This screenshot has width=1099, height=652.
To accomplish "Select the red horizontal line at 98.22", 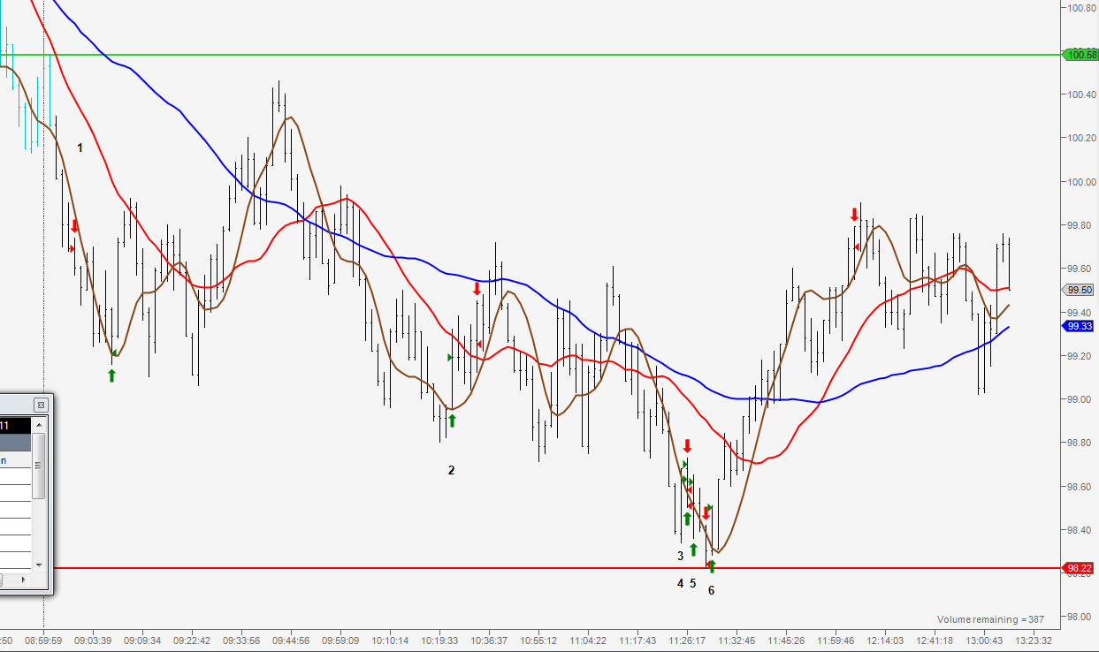I will pyautogui.click(x=557, y=568).
